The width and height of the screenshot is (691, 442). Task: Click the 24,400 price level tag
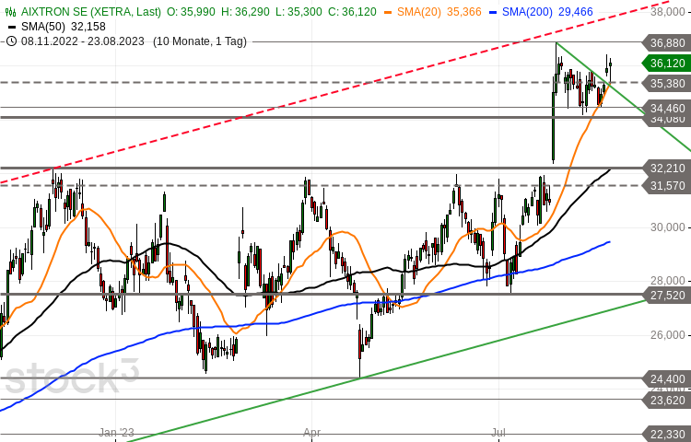pyautogui.click(x=666, y=378)
